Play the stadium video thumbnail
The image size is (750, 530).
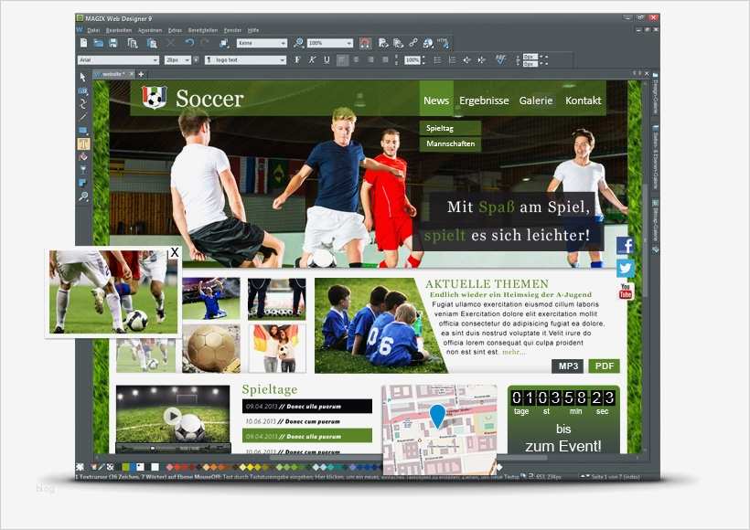172,415
